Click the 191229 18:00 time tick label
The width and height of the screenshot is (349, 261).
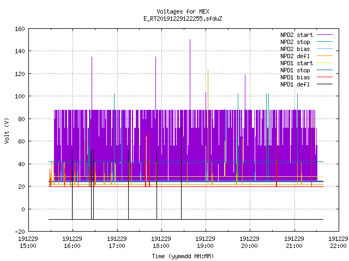pyautogui.click(x=161, y=243)
